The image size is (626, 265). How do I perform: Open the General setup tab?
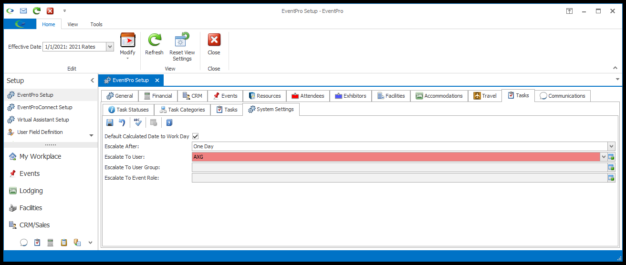pyautogui.click(x=120, y=96)
